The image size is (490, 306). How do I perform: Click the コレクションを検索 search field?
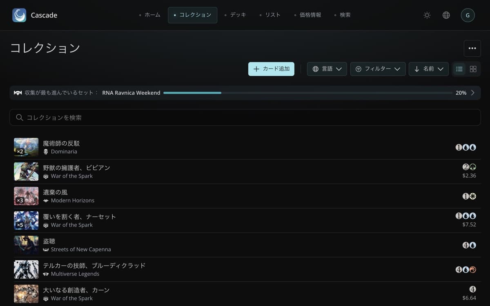tap(245, 118)
